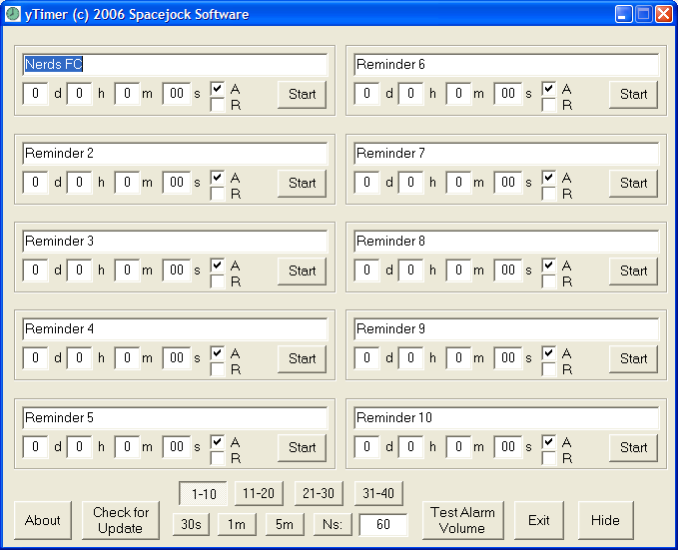The height and width of the screenshot is (550, 678).
Task: Select the 5m preset button
Action: point(285,524)
